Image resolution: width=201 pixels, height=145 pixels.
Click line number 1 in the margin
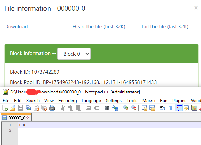click(10, 125)
